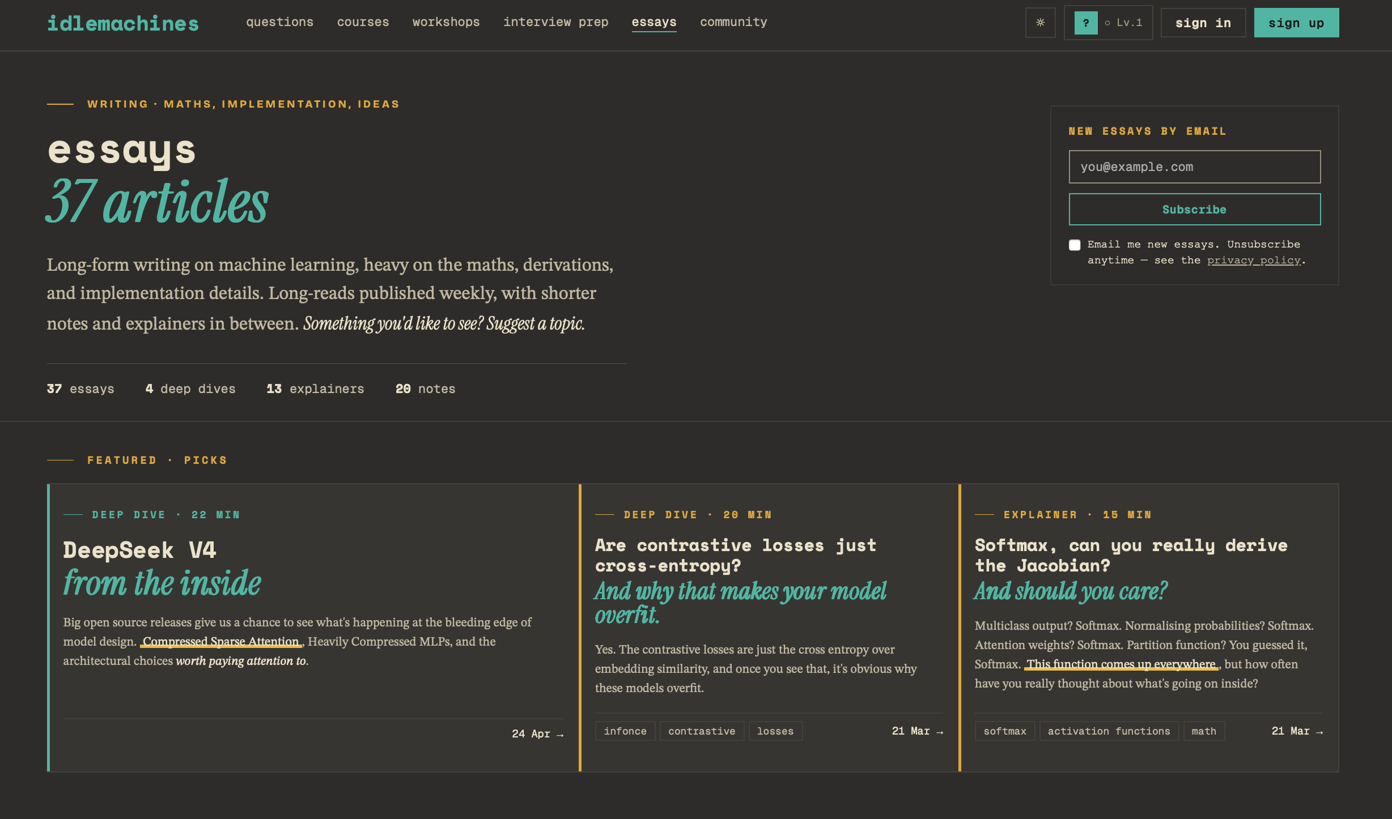Click the Subscribe button

tap(1195, 210)
